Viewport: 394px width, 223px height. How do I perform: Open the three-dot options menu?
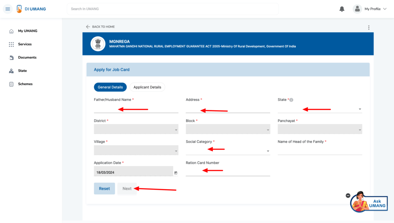click(369, 27)
